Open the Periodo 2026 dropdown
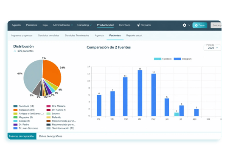The height and width of the screenshot is (162, 230). [x=212, y=48]
